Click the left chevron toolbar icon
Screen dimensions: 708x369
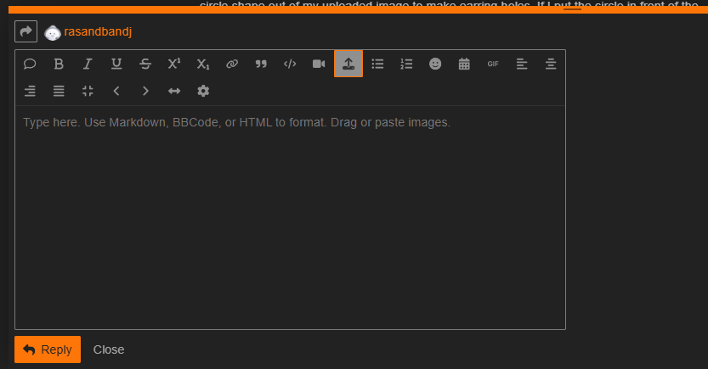(x=116, y=91)
